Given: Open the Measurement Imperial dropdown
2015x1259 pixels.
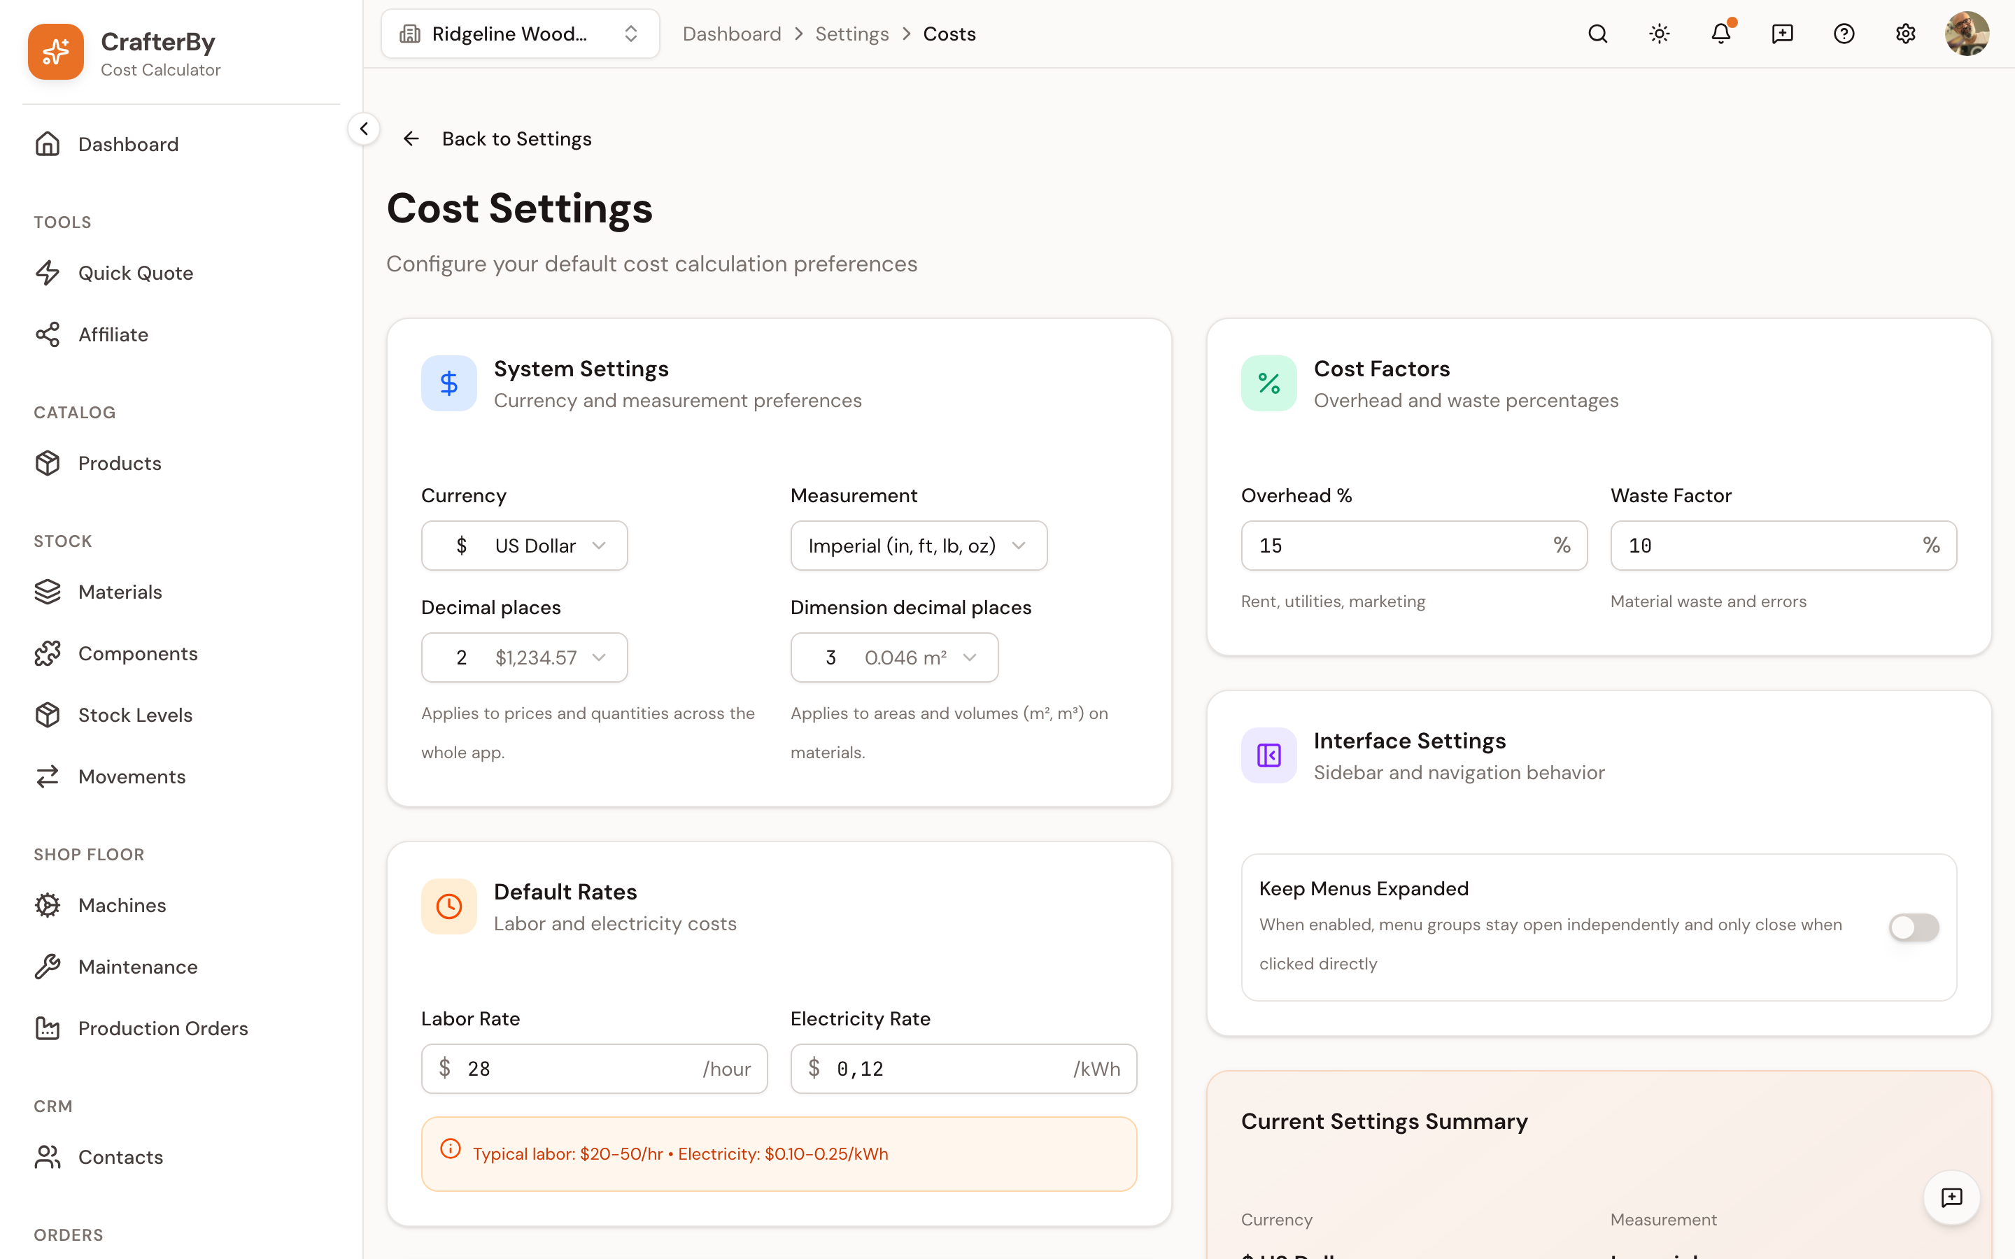Looking at the screenshot, I should coord(919,546).
